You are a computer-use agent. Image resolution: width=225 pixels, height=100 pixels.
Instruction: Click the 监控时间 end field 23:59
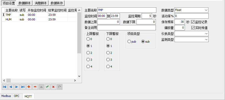115,16
